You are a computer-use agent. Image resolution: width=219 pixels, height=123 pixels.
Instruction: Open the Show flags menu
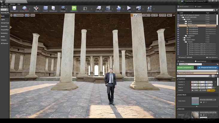tap(33, 15)
